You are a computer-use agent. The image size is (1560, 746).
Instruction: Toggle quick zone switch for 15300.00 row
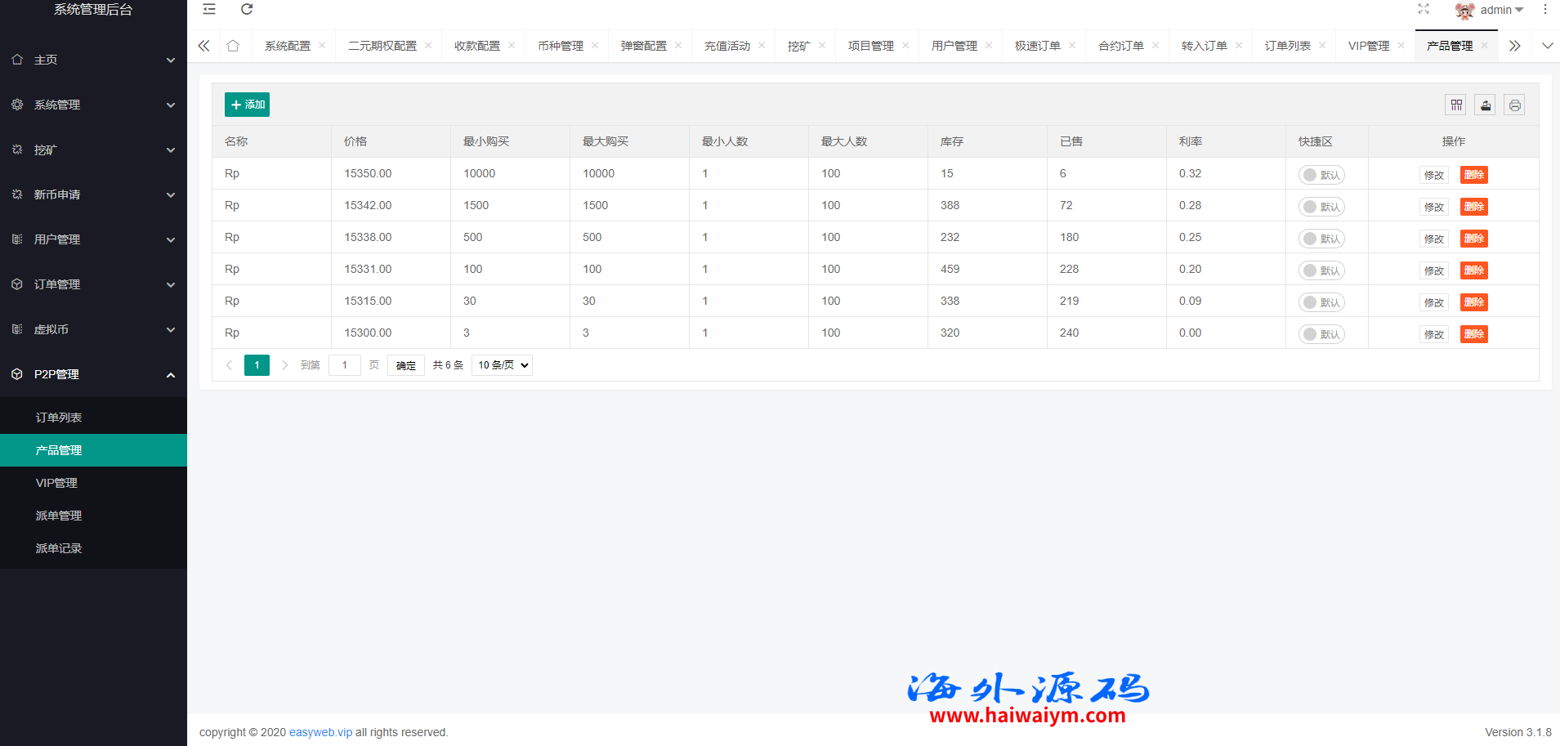(x=1321, y=334)
